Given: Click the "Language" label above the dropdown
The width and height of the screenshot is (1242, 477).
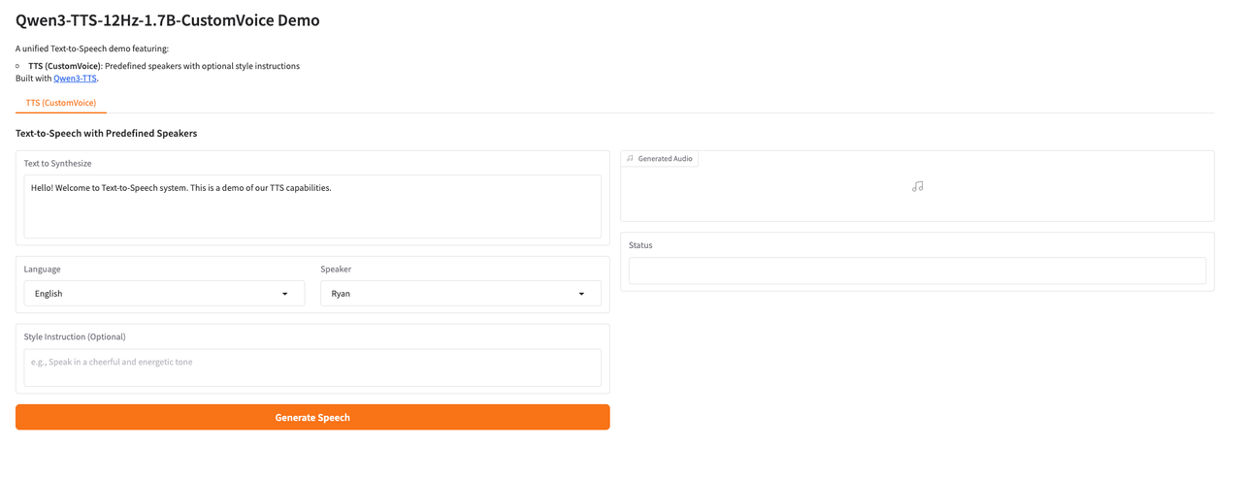Looking at the screenshot, I should pyautogui.click(x=43, y=269).
